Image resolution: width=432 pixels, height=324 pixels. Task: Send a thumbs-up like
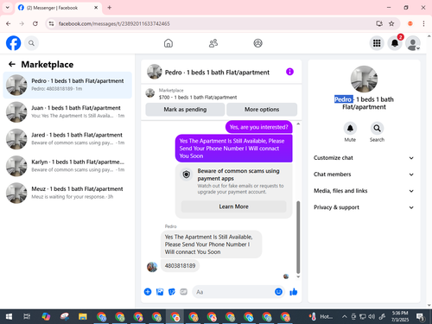click(294, 292)
